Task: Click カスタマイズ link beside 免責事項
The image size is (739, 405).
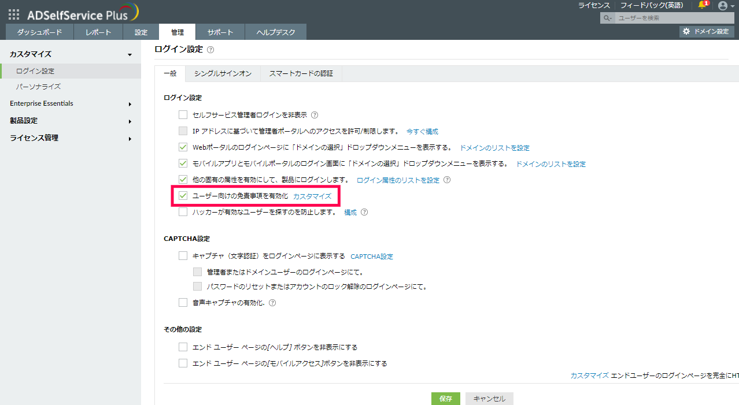Action: [x=312, y=196]
